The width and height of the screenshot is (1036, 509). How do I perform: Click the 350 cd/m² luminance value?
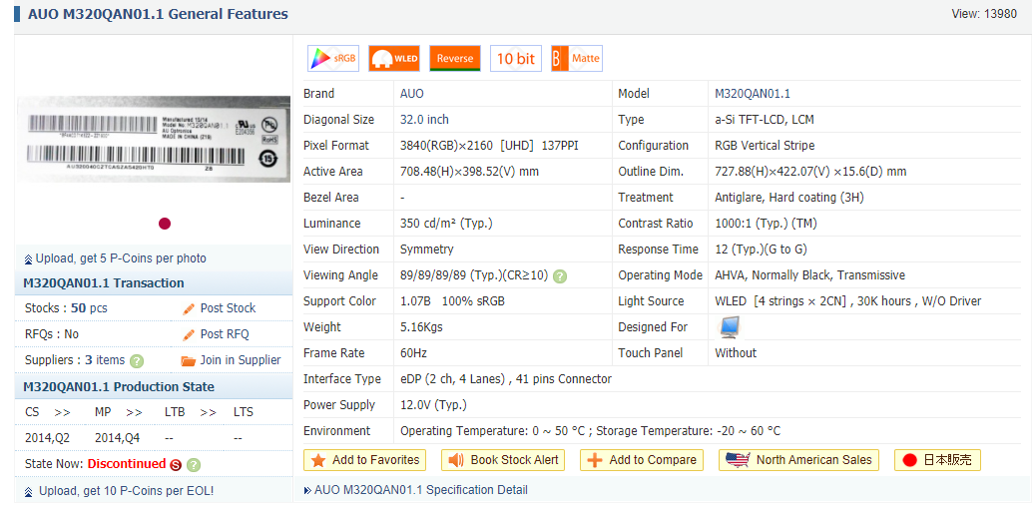tap(446, 224)
